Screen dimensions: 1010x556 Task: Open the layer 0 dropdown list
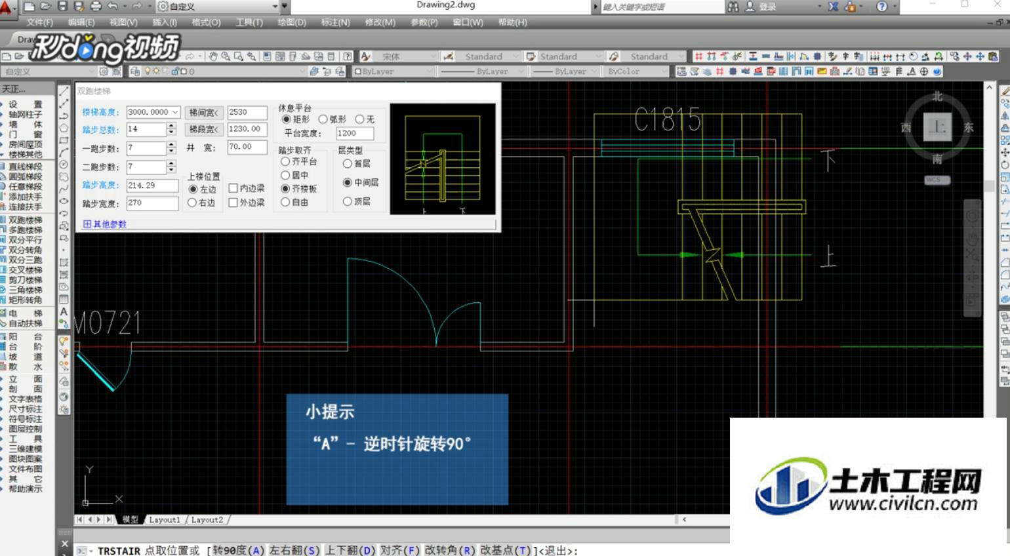click(302, 71)
